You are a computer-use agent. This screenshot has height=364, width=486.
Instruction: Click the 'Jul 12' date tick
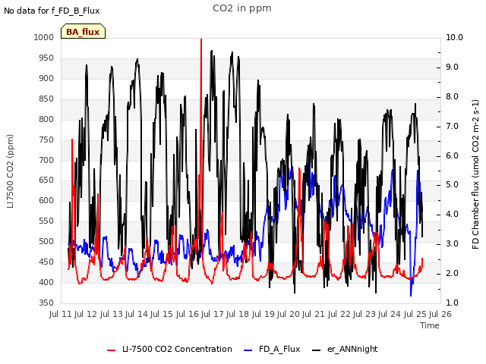coord(86,314)
